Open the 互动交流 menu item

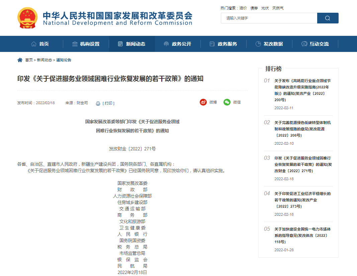[319, 44]
